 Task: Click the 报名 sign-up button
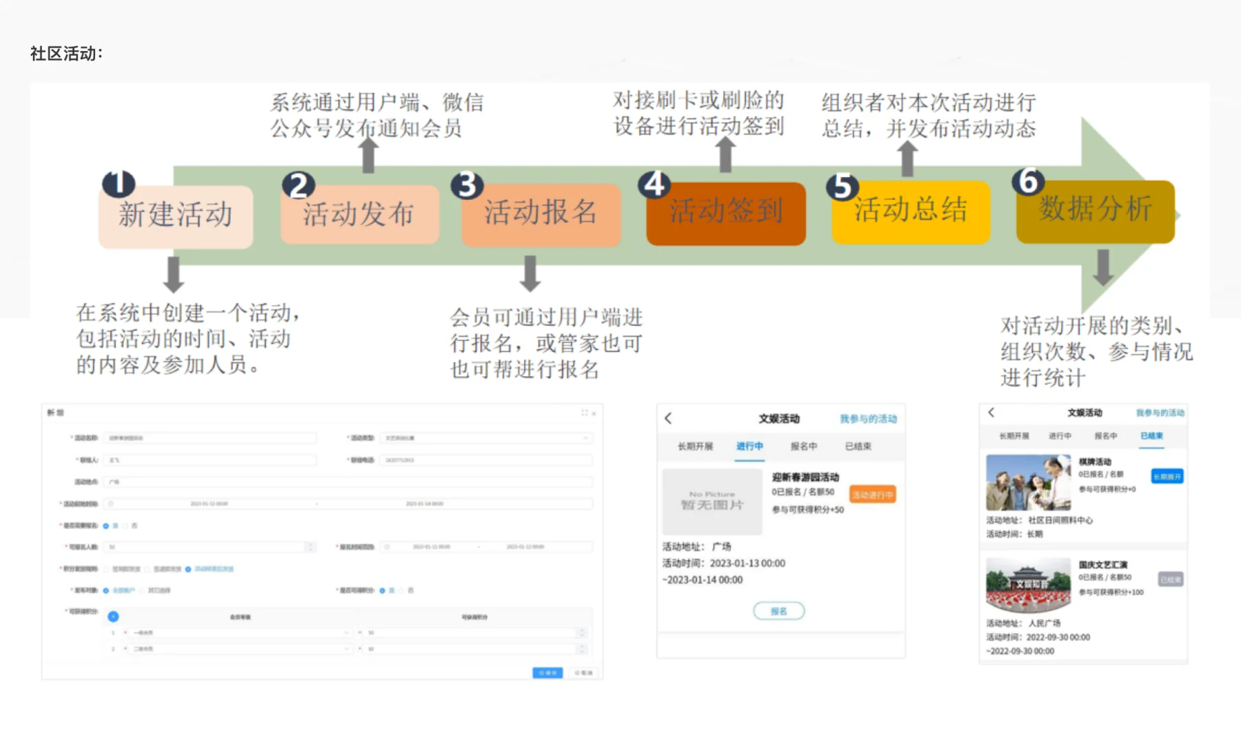778,611
